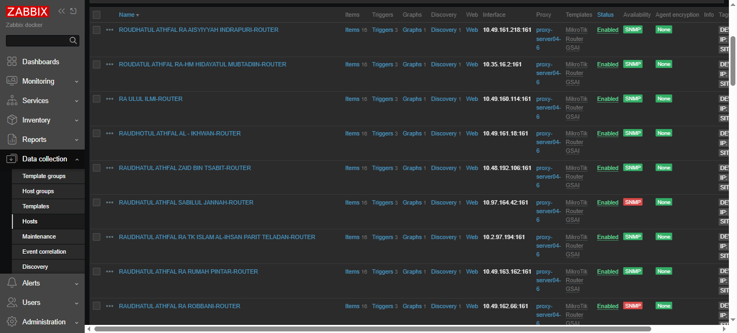Open the Dashboards section icon
Screen dimensions: 737x333
pos(12,62)
